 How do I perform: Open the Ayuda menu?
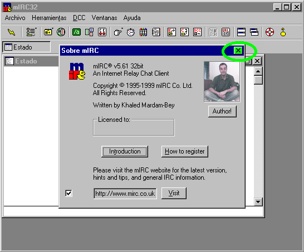coord(132,18)
